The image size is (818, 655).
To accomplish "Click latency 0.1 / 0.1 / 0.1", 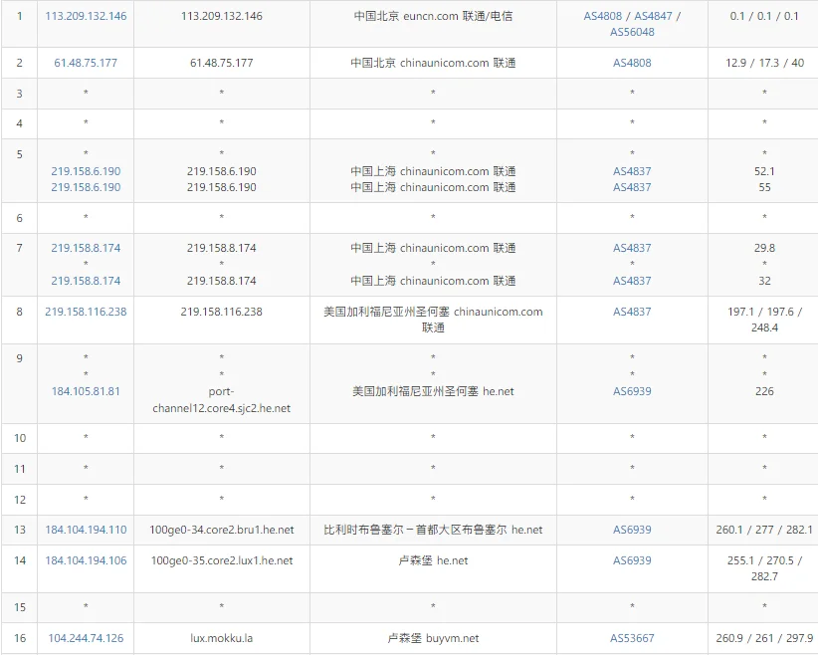I will point(764,16).
